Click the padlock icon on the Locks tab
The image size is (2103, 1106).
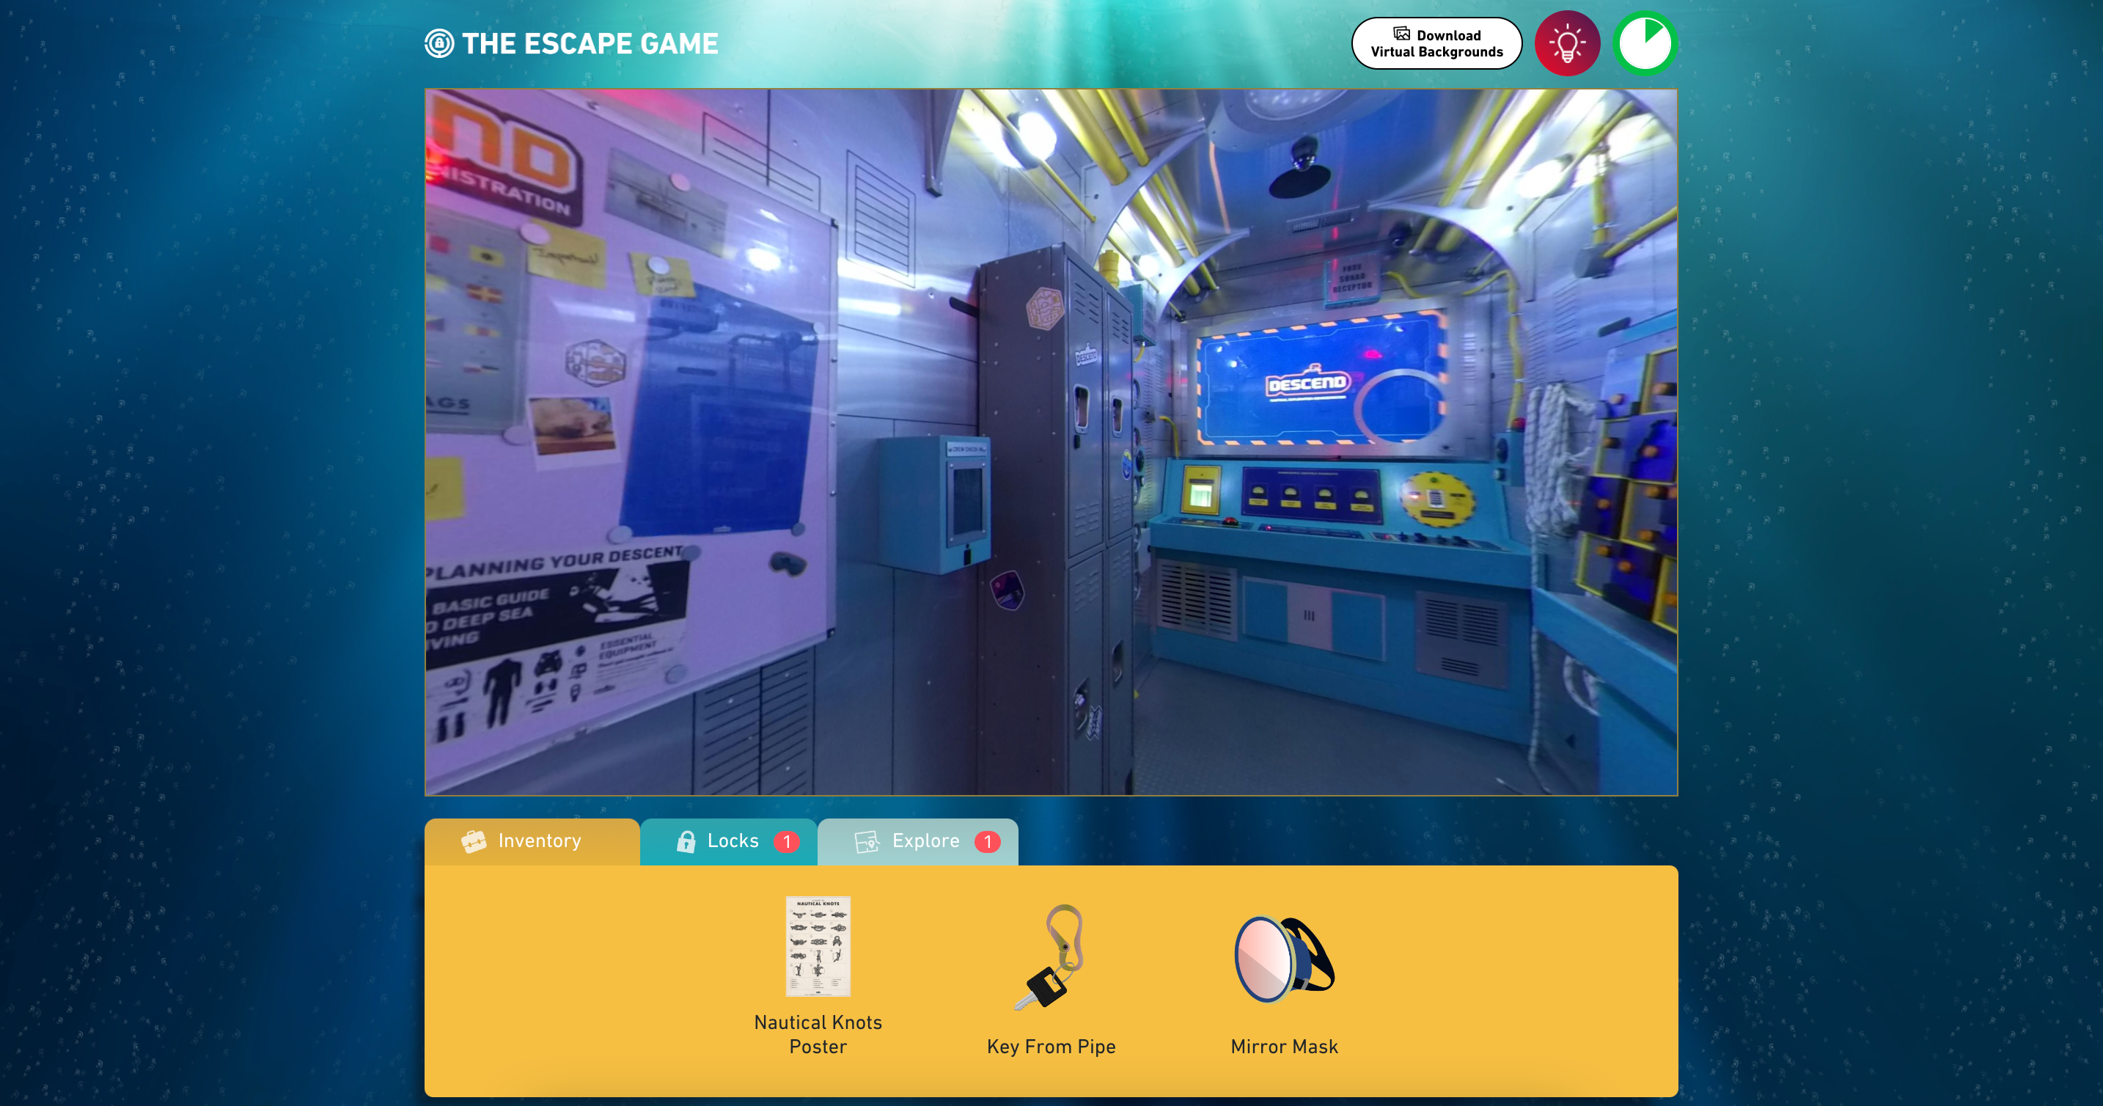(x=686, y=841)
